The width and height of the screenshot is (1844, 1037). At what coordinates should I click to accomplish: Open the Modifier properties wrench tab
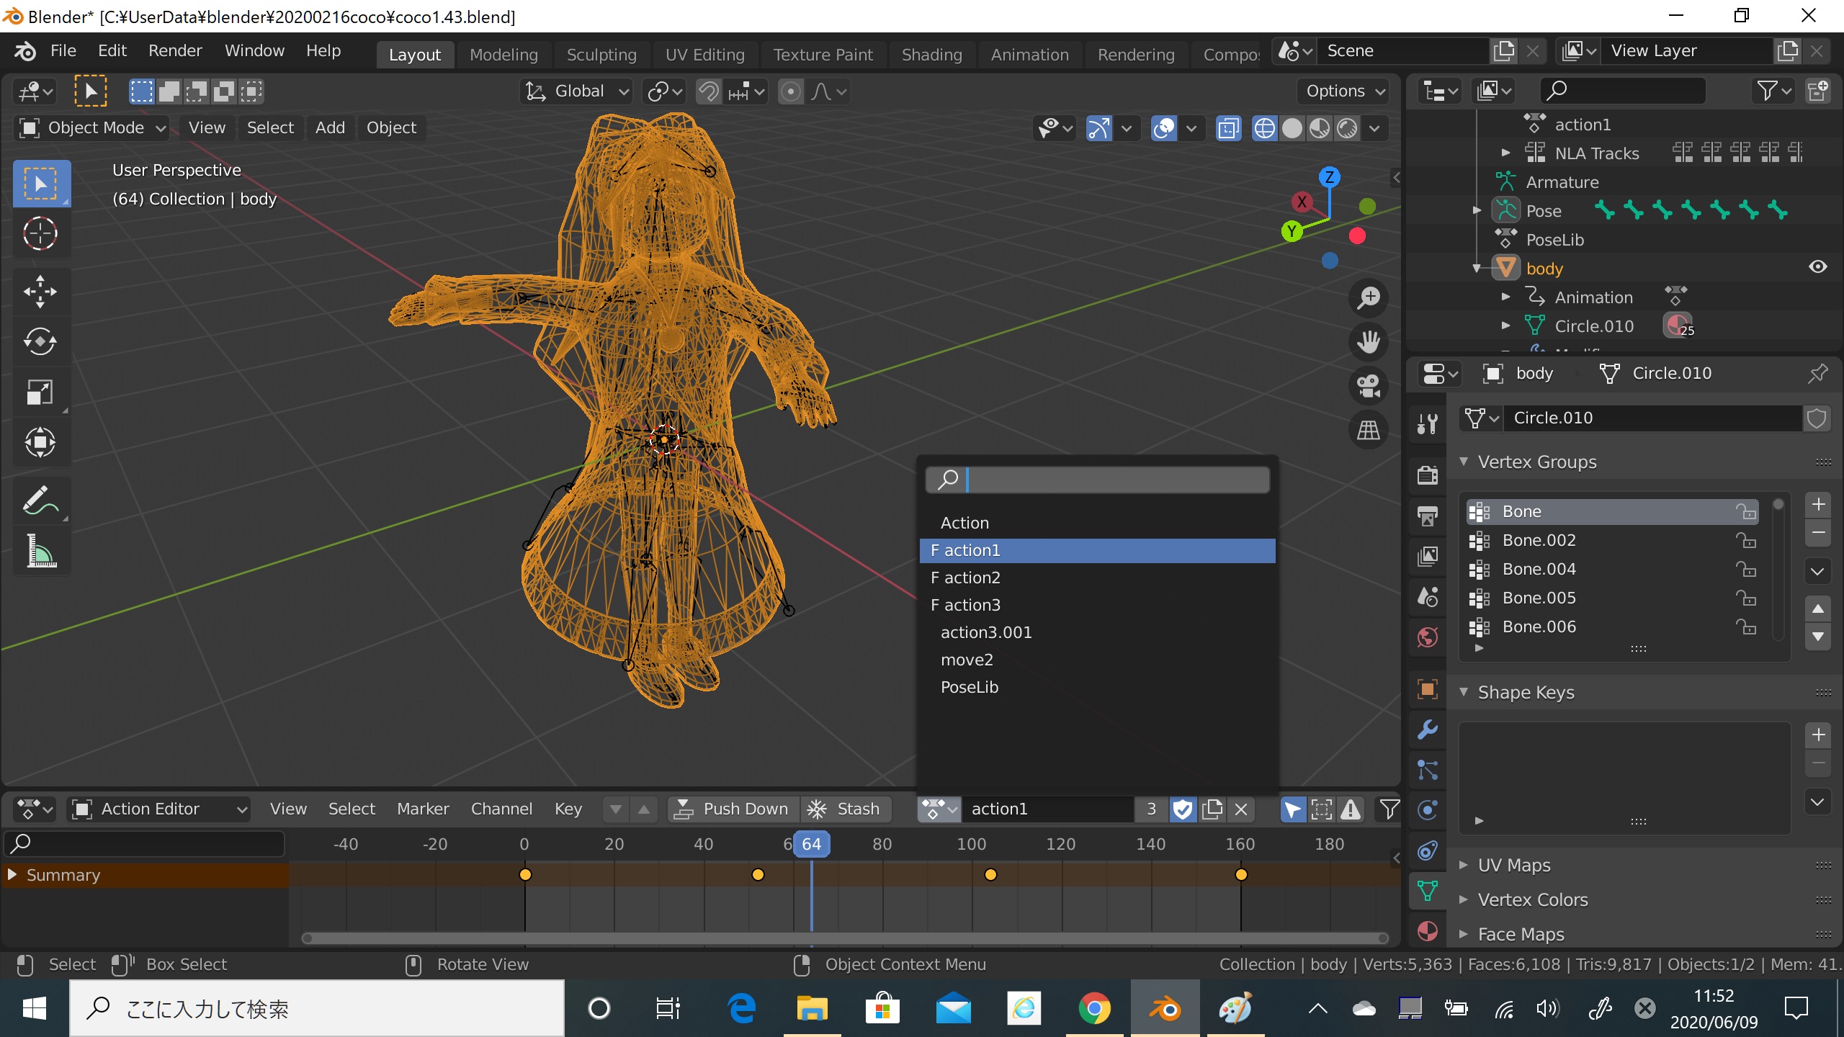1427,730
